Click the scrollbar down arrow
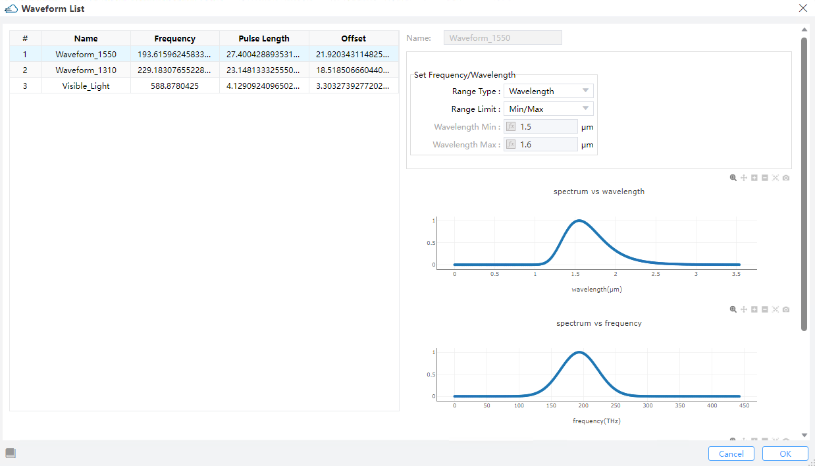The height and width of the screenshot is (466, 815). pos(804,435)
